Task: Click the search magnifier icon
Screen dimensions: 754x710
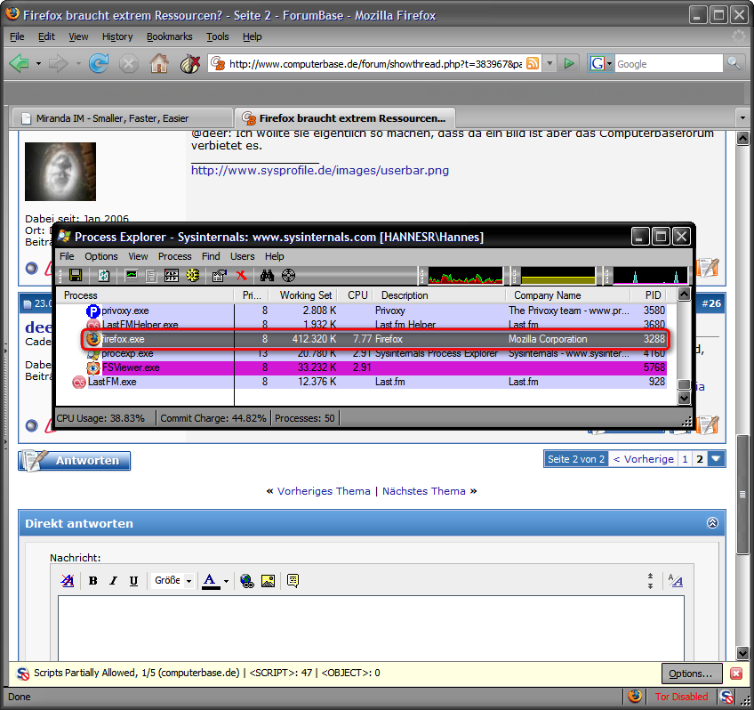Action: coord(734,63)
